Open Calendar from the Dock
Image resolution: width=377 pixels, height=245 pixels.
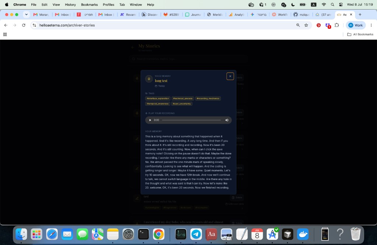[x=257, y=234]
